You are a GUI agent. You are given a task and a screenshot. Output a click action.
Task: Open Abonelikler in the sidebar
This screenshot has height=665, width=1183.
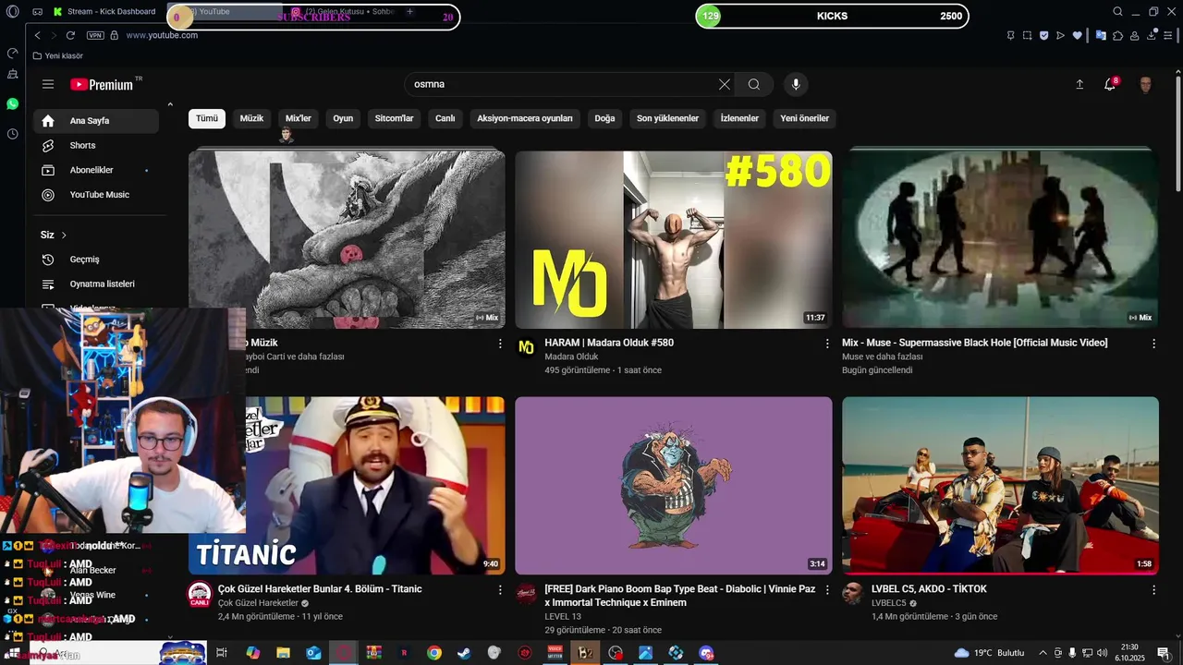tap(96, 170)
